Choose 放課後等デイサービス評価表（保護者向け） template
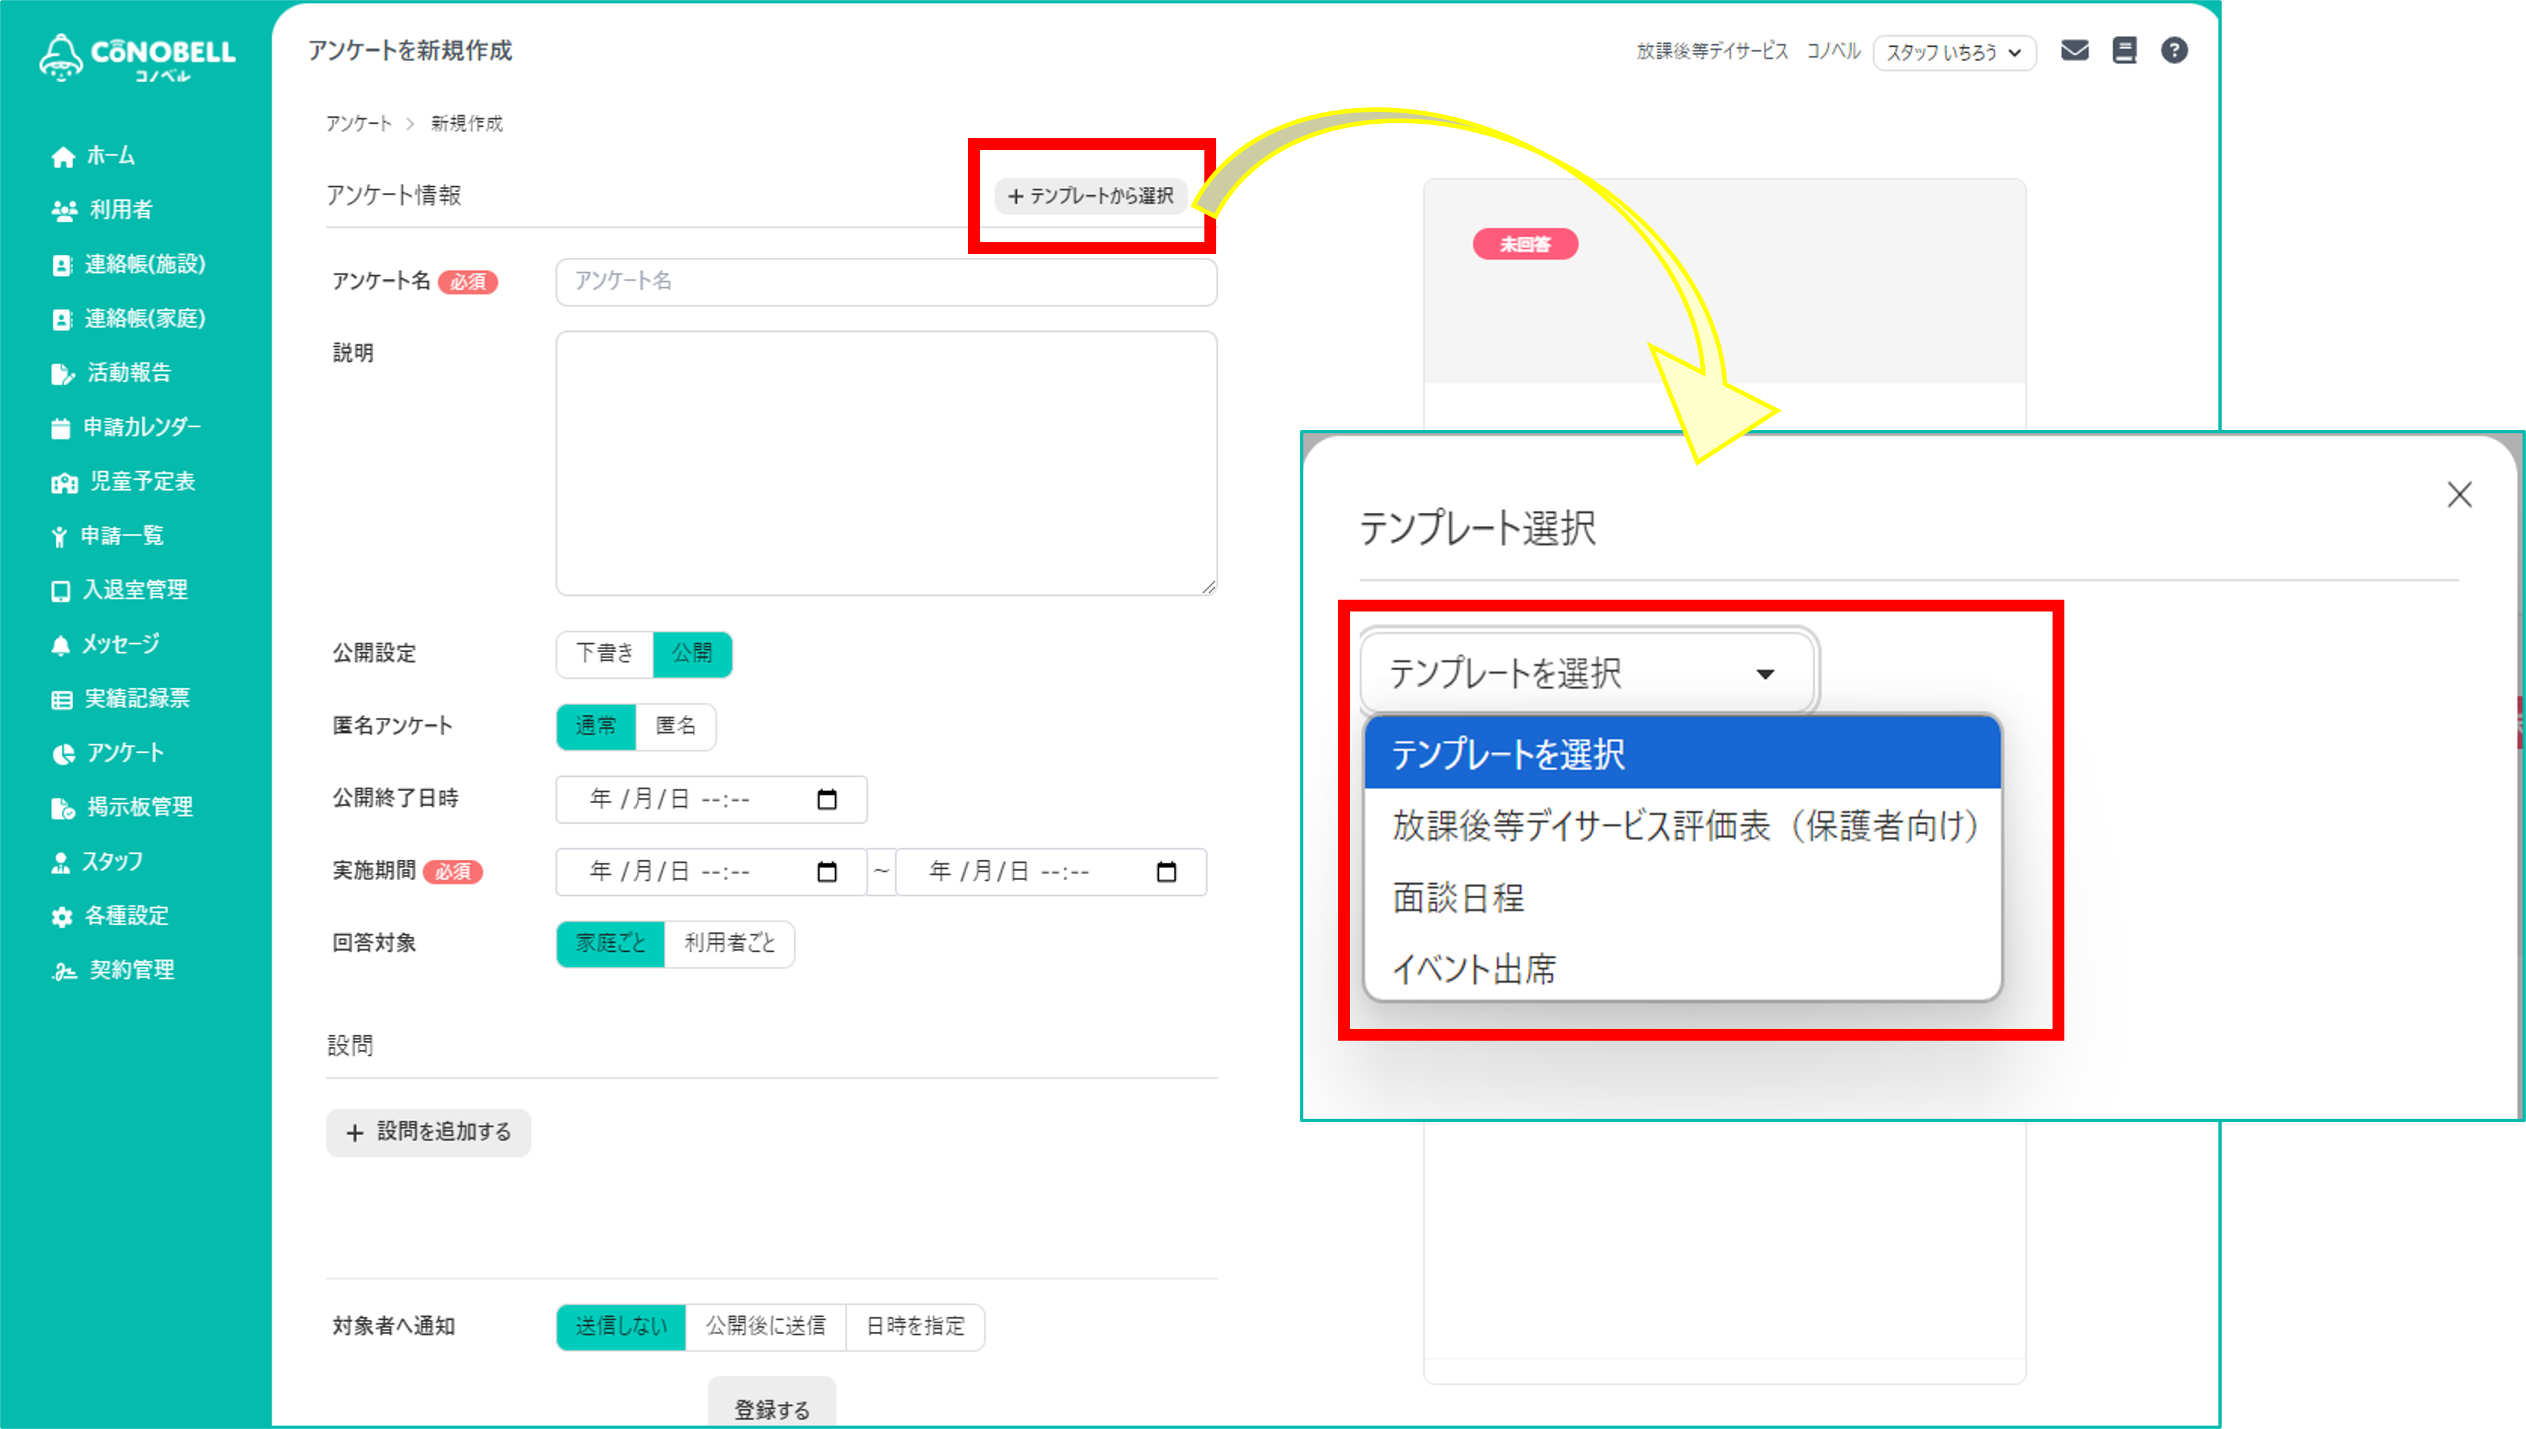 [1682, 825]
